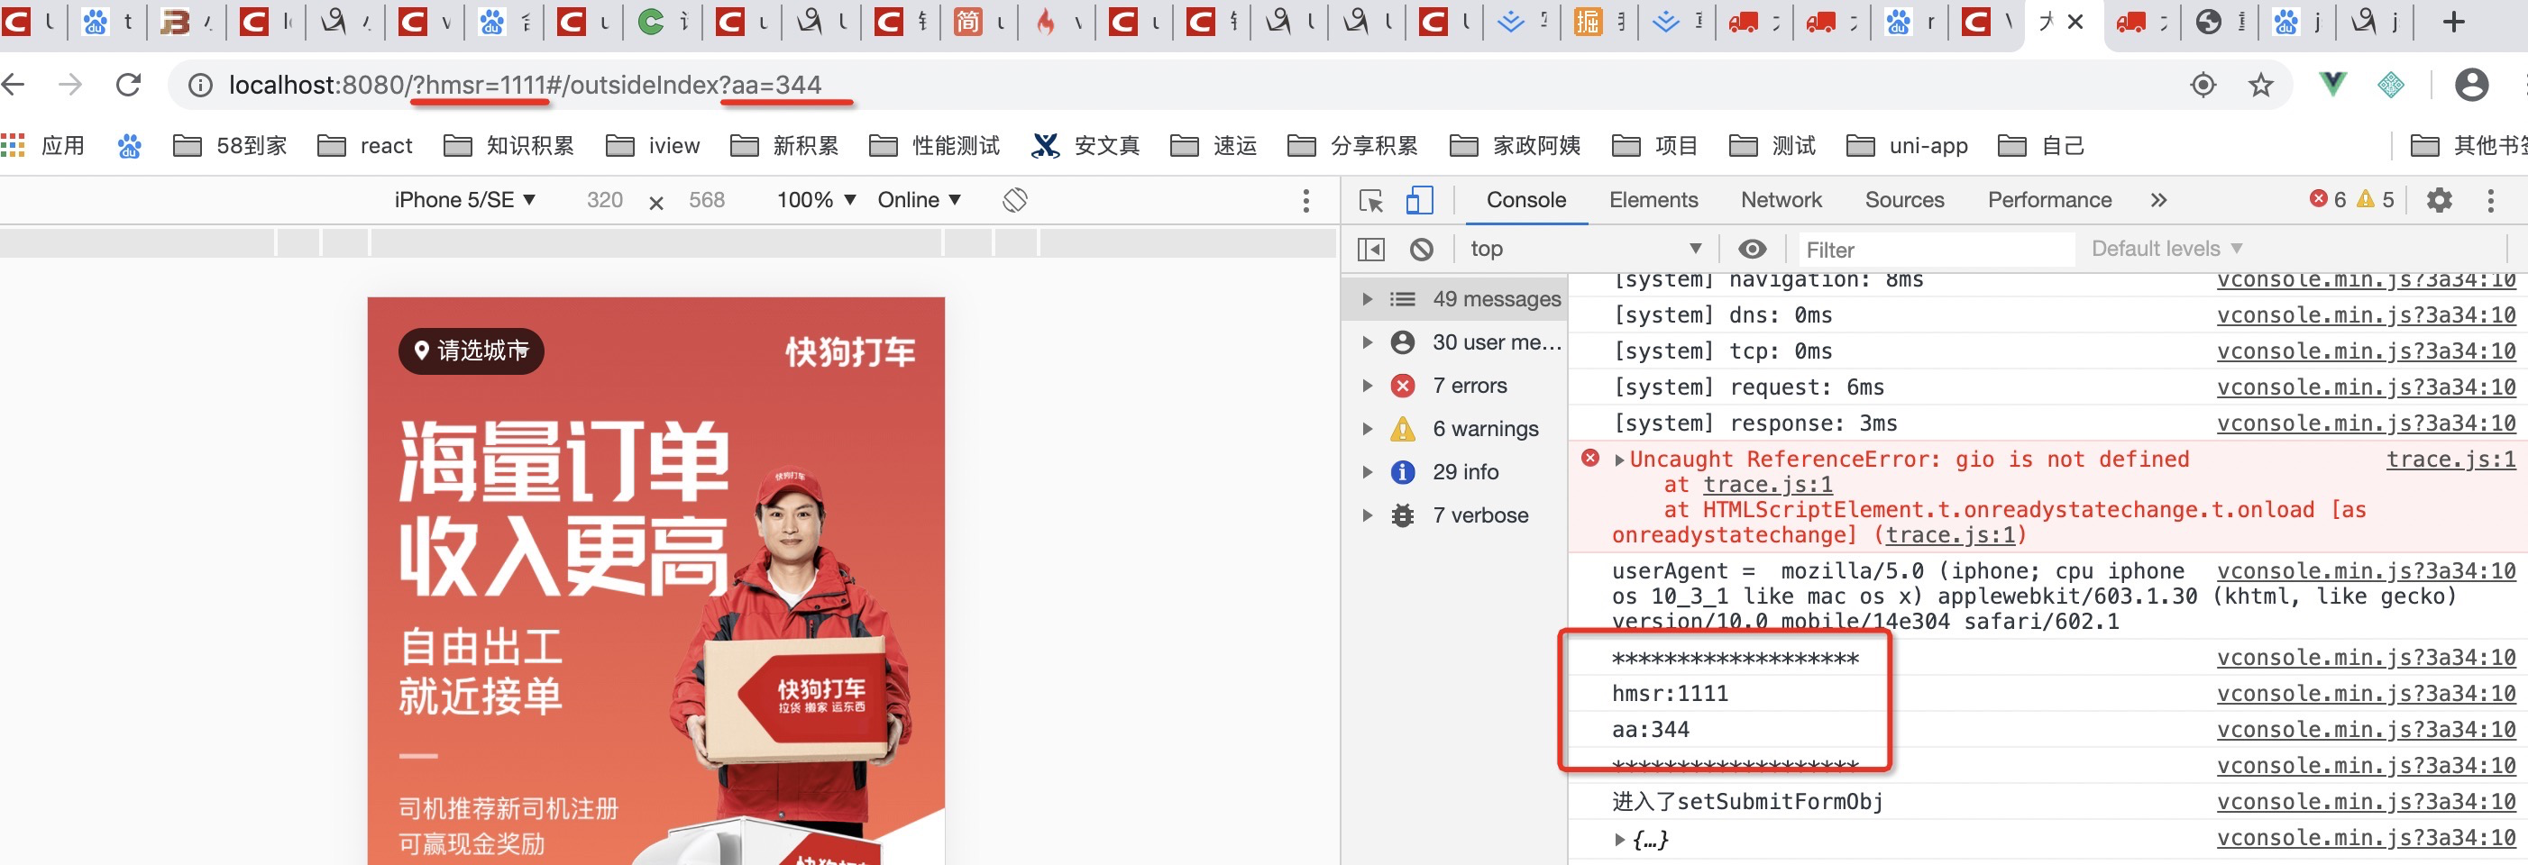Open the iview bookmark folder
The height and width of the screenshot is (865, 2528).
653,146
